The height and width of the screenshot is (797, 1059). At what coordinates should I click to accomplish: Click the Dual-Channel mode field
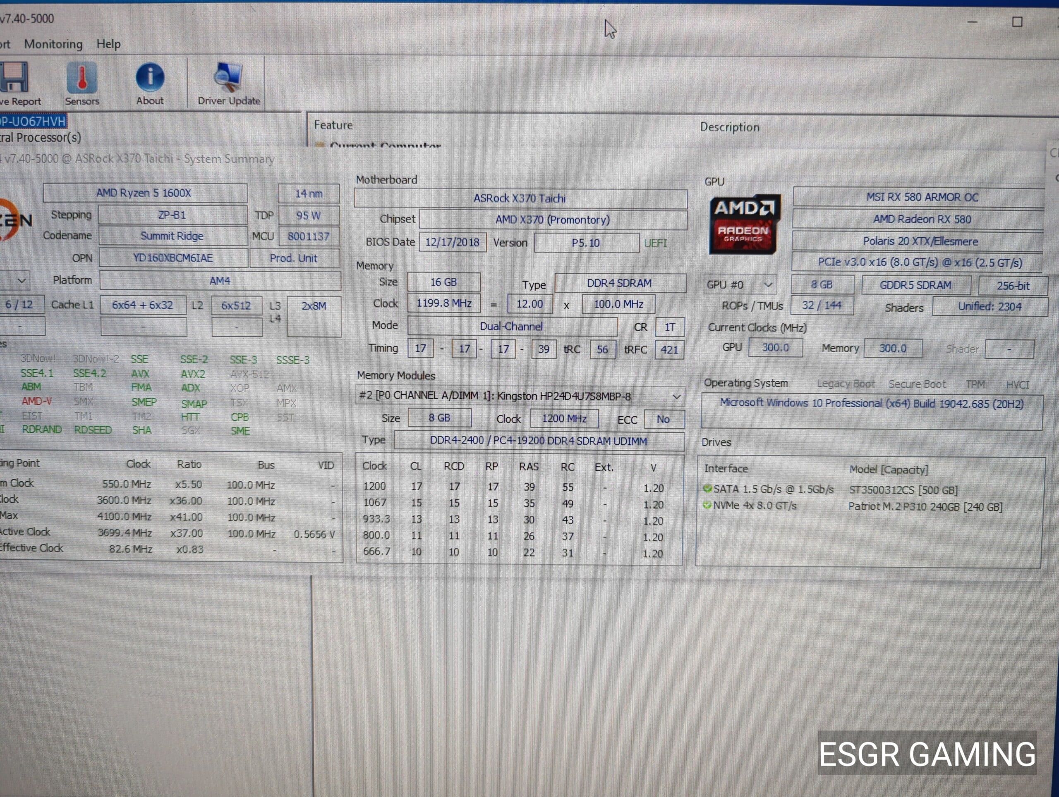click(512, 326)
